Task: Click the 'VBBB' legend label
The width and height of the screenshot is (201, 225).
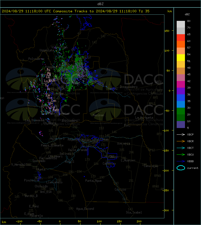Action: (190, 161)
